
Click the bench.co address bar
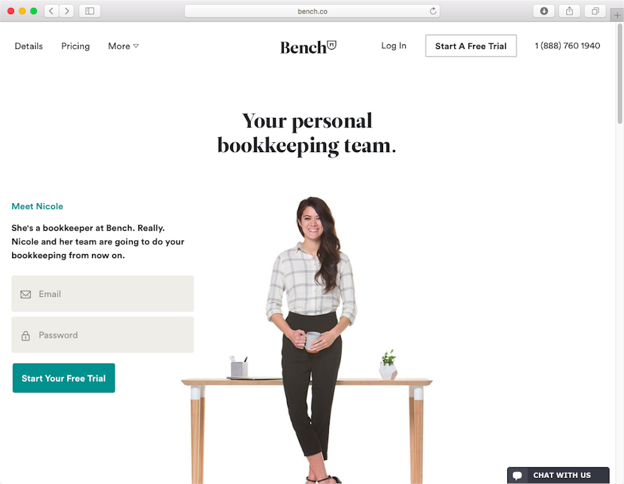(312, 11)
